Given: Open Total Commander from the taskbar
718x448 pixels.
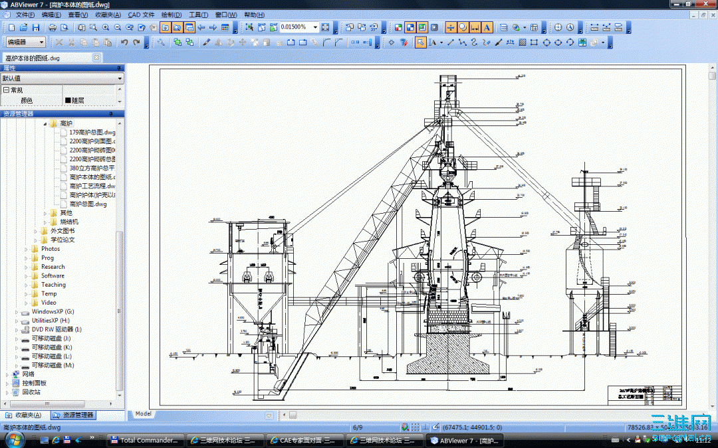Looking at the screenshot, I should click(146, 440).
